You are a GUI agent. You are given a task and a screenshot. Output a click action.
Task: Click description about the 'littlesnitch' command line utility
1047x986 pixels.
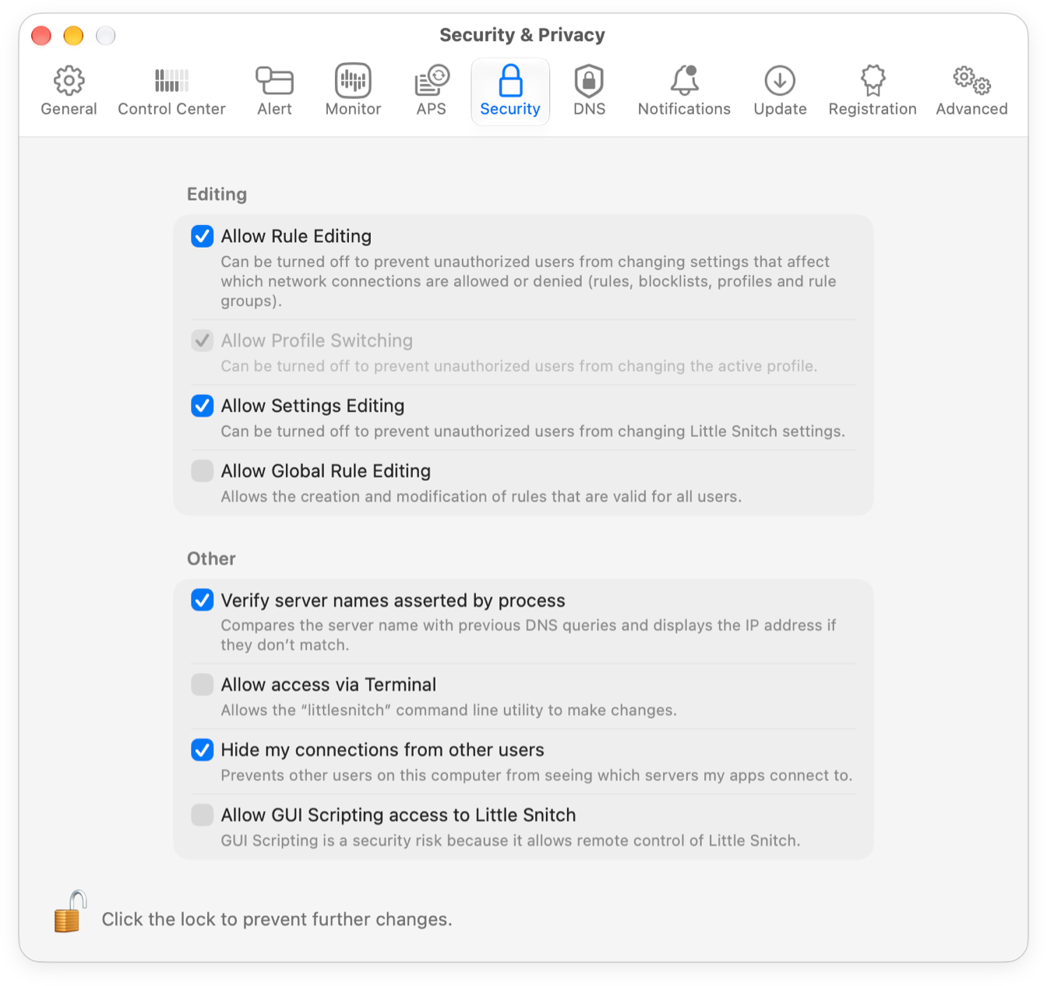(449, 710)
